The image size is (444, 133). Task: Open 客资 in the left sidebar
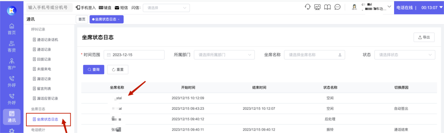point(11,47)
